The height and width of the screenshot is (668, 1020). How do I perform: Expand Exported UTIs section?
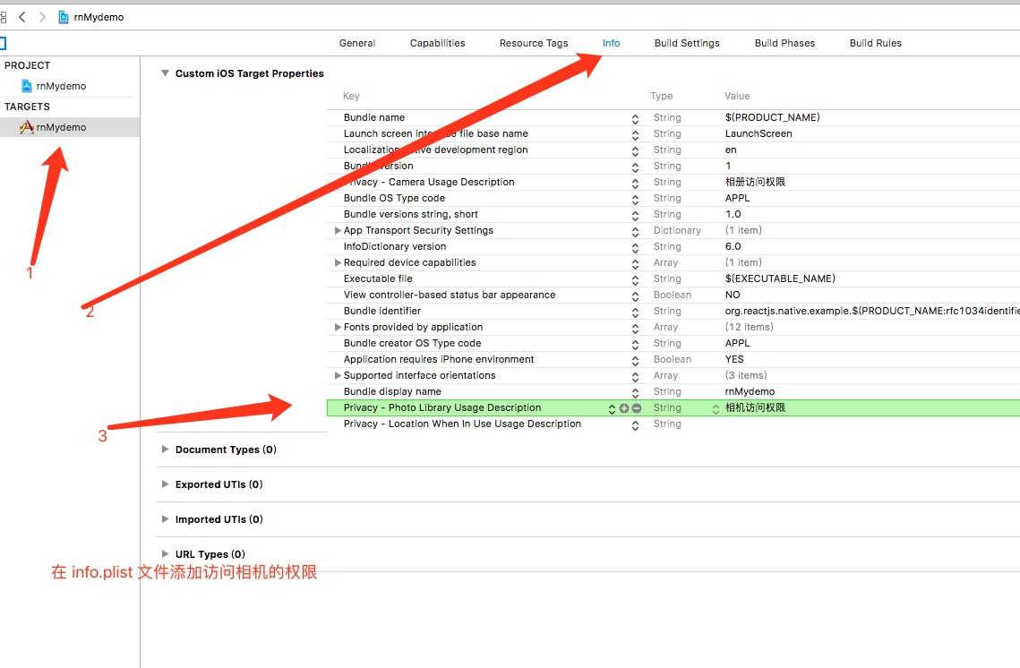tap(165, 484)
